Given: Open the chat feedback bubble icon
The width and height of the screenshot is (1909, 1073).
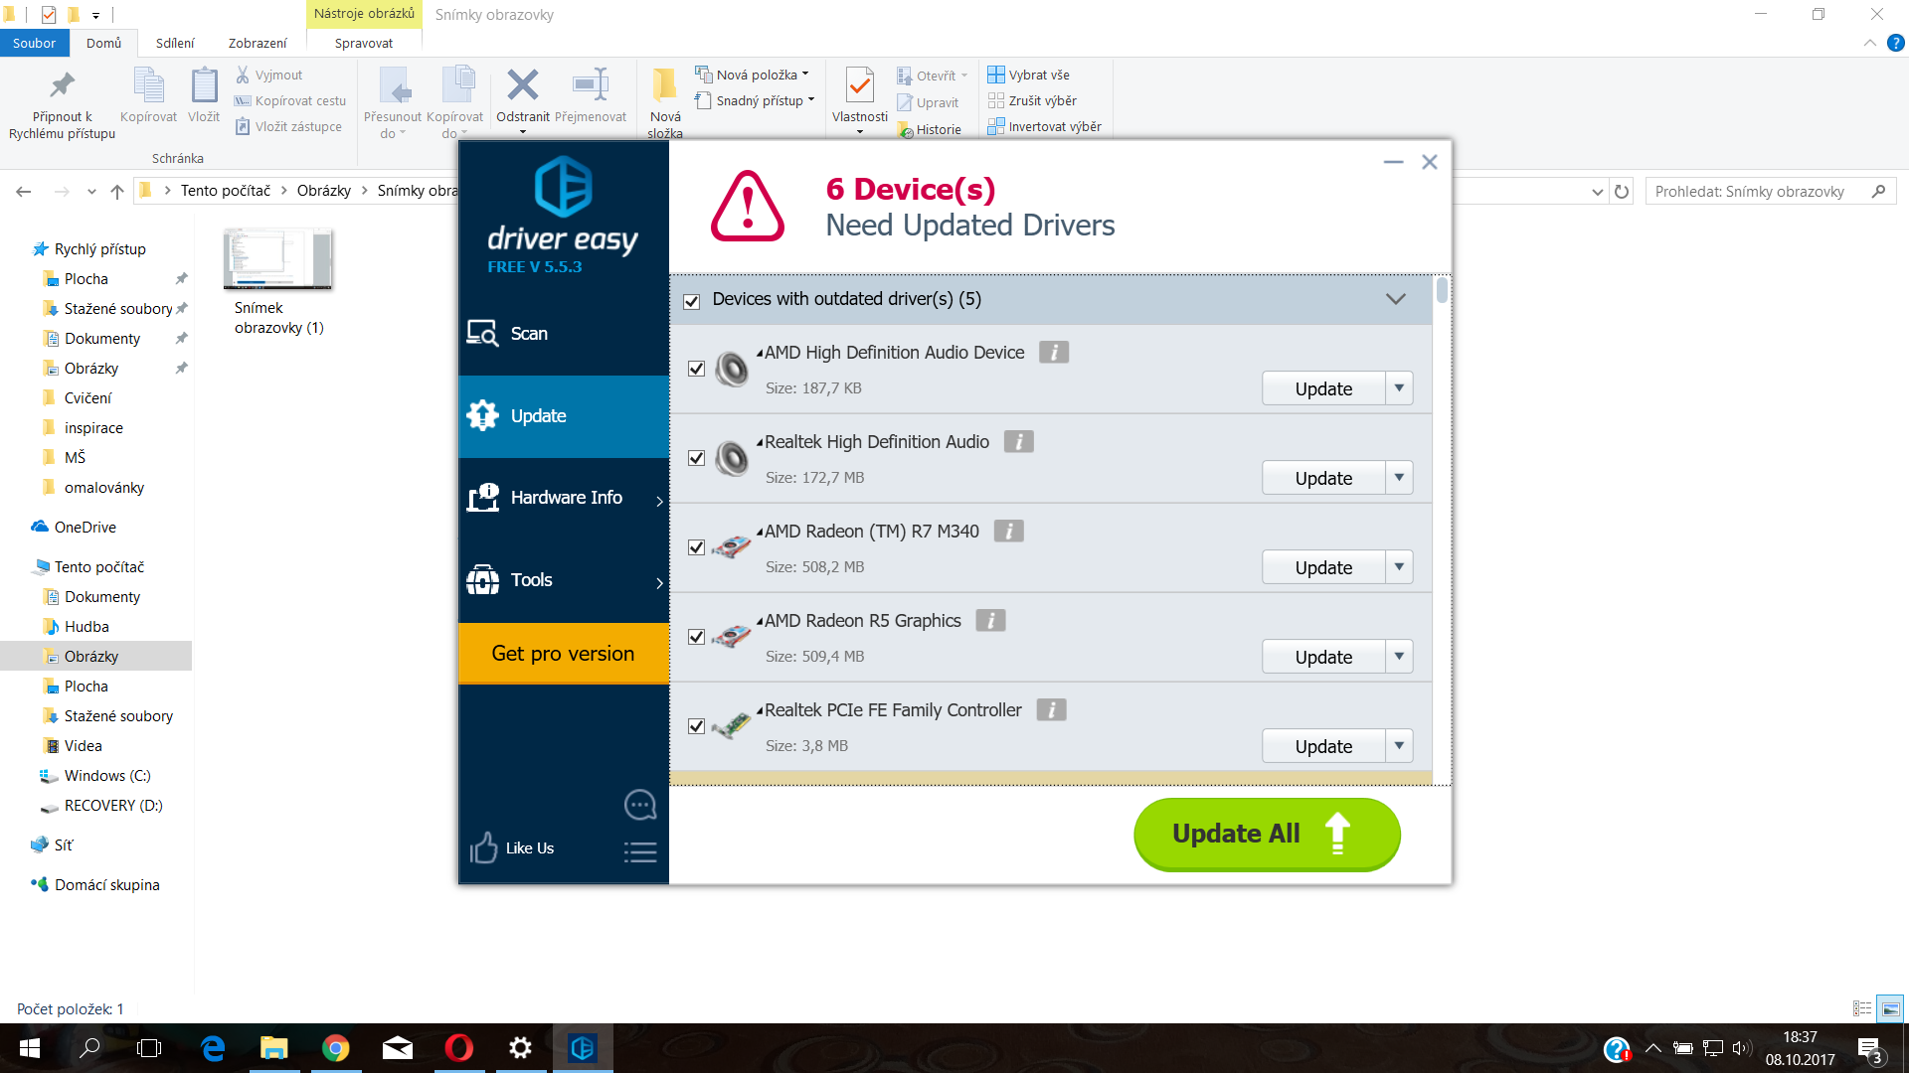Looking at the screenshot, I should point(639,804).
